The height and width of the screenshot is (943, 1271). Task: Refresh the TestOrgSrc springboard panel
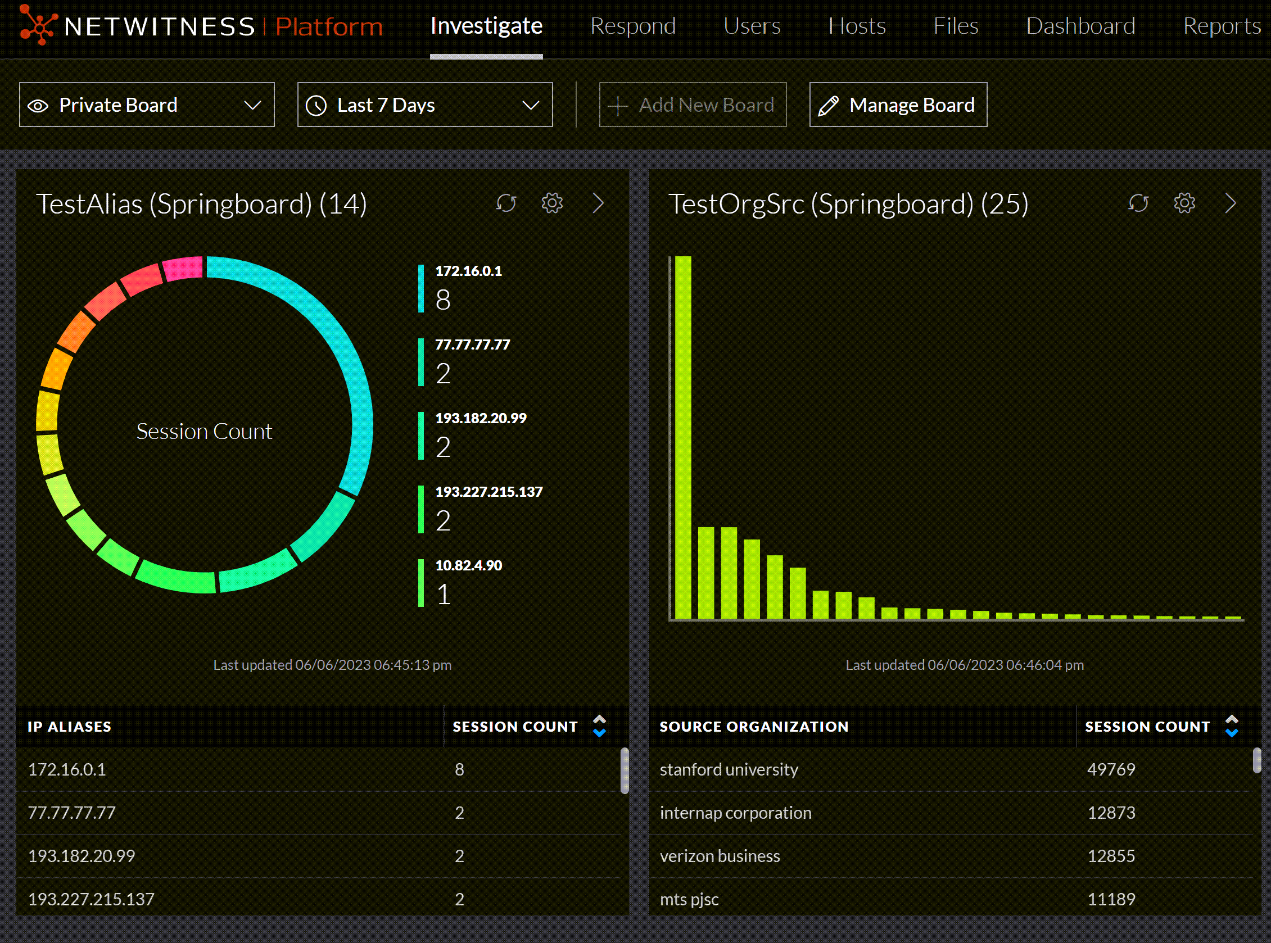click(x=1138, y=203)
